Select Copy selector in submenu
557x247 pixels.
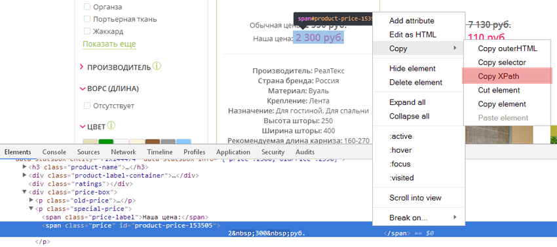pos(502,62)
